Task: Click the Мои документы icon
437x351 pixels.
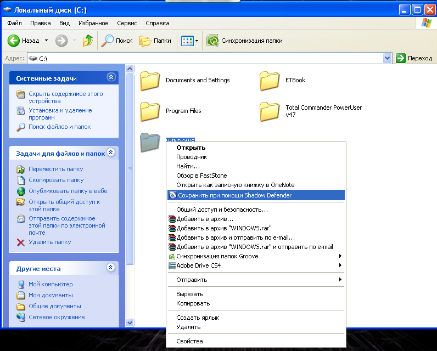Action: 21,295
